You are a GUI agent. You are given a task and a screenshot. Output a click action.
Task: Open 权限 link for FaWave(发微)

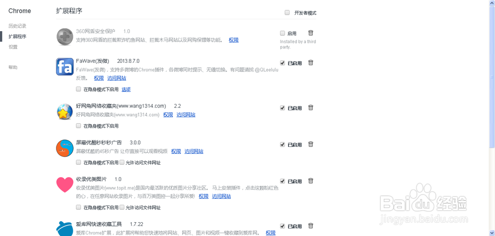coord(99,78)
